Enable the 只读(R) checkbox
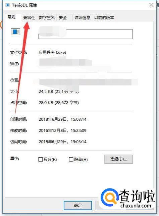The width and height of the screenshot is (159, 216). click(41, 159)
